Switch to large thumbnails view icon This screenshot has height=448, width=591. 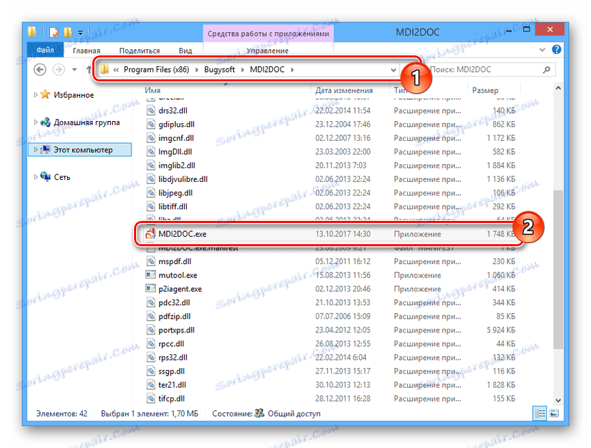pos(554,413)
